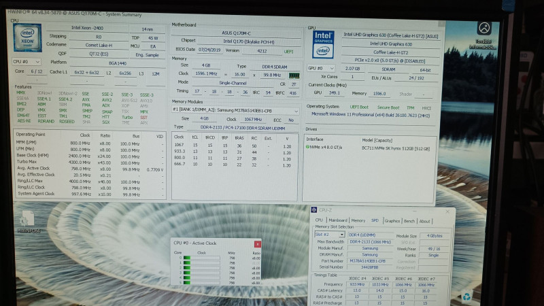Click the RDRAND feature flag
This screenshot has width=544, height=306.
[x=46, y=122]
